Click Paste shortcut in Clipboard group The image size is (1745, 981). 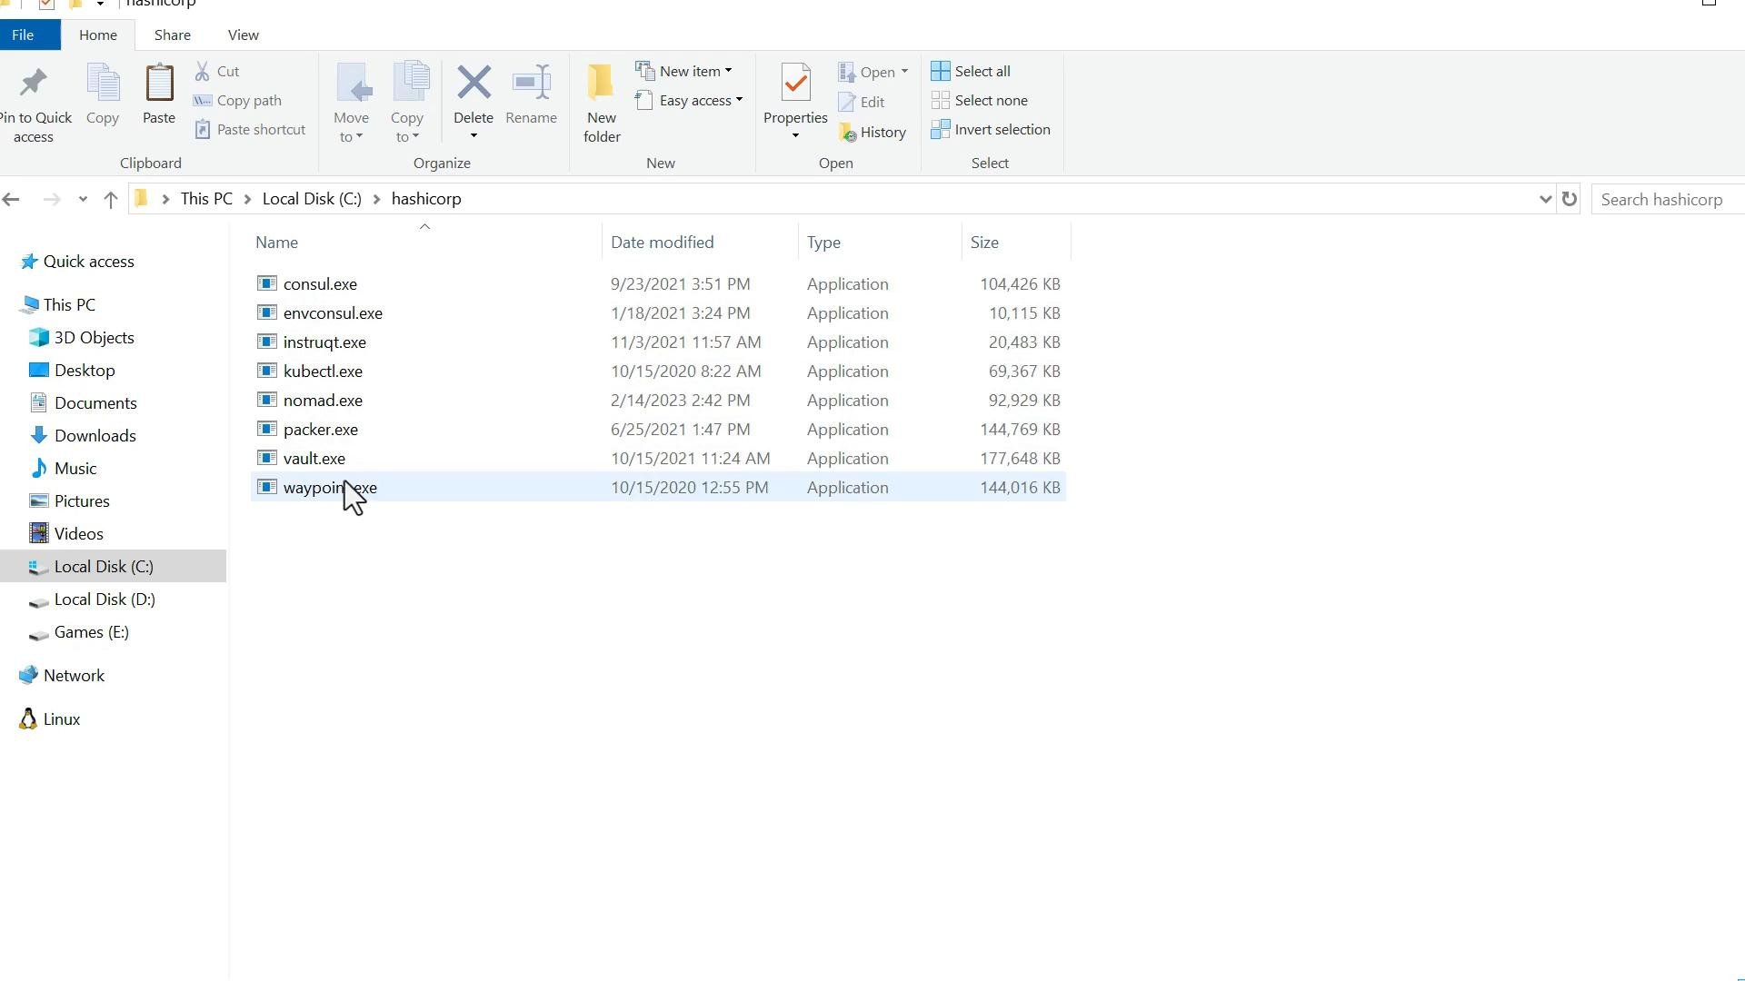pos(250,129)
